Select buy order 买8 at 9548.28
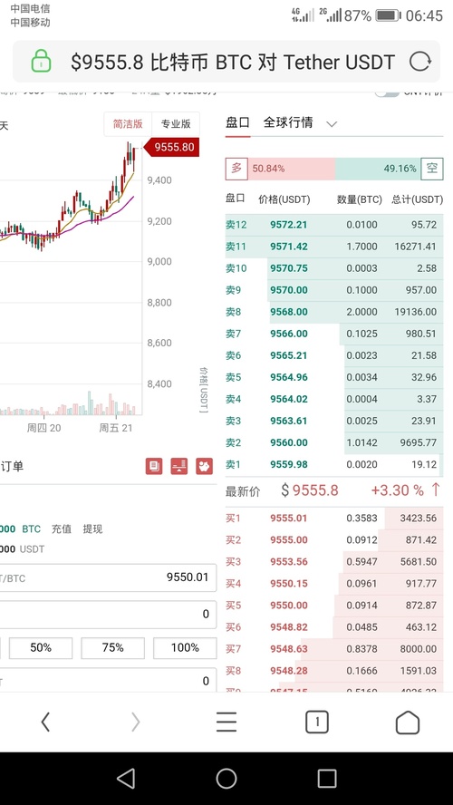453x805 pixels. click(334, 671)
